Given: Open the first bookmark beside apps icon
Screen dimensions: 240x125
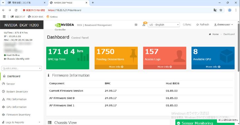Looking at the screenshot, I should (x=18, y=17).
